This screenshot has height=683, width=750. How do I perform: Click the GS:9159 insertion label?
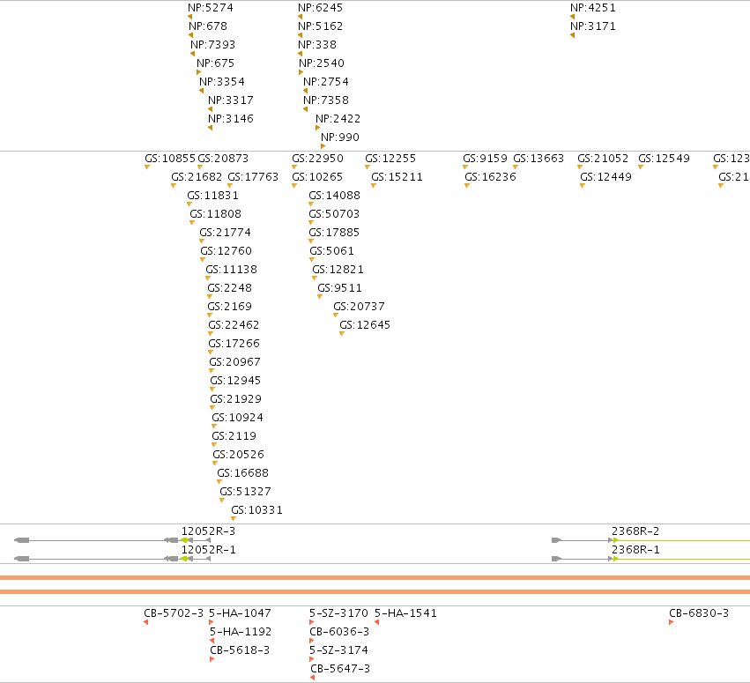pyautogui.click(x=485, y=159)
